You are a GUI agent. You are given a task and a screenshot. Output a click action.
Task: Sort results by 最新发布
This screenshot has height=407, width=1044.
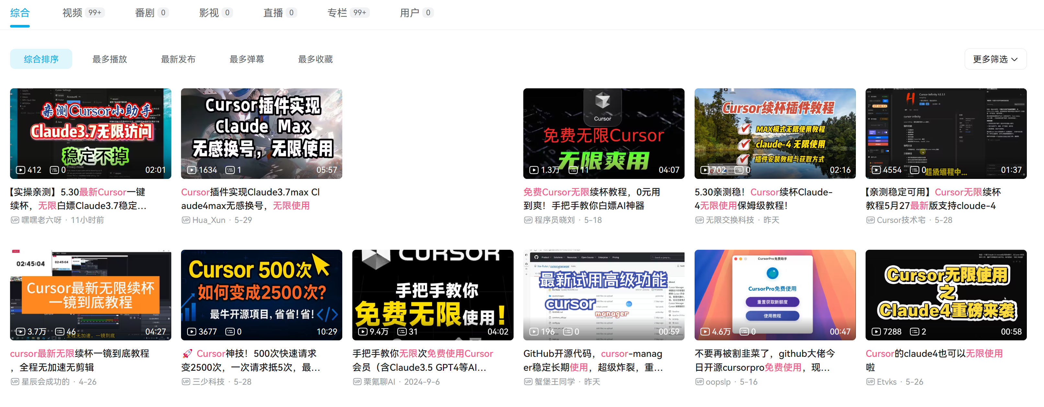click(x=178, y=59)
